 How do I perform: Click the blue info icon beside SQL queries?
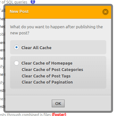(x=33, y=2)
